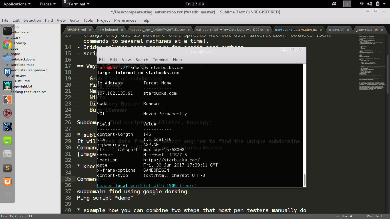Click the screen recorder icon in top bar
This screenshot has height=219, width=390.
tap(334, 4)
